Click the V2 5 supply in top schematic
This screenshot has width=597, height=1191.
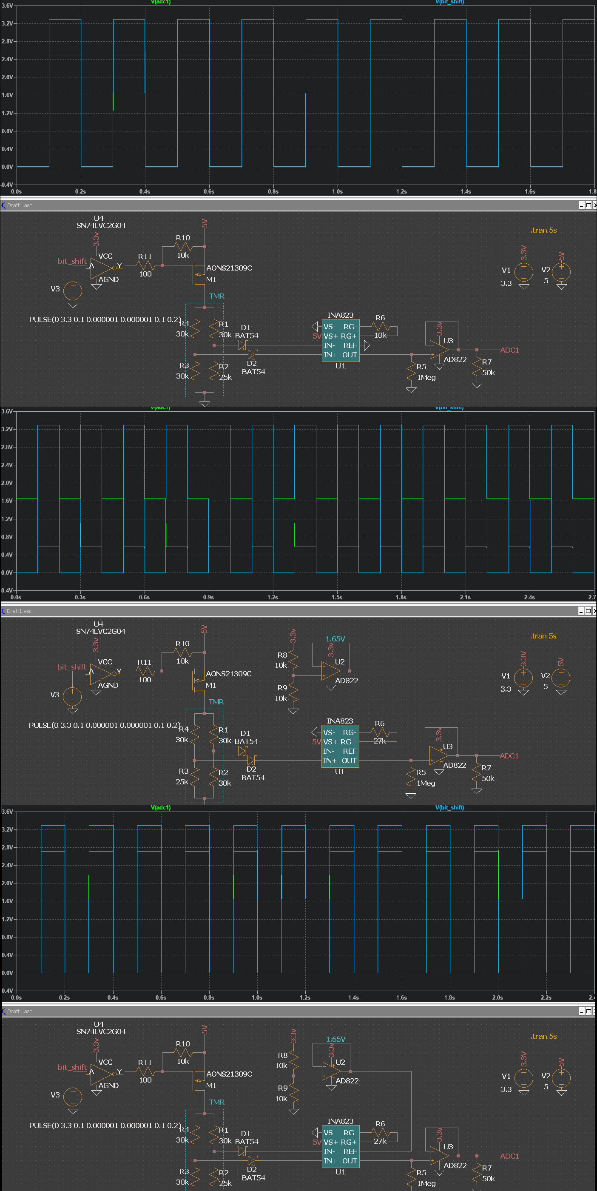pos(561,272)
